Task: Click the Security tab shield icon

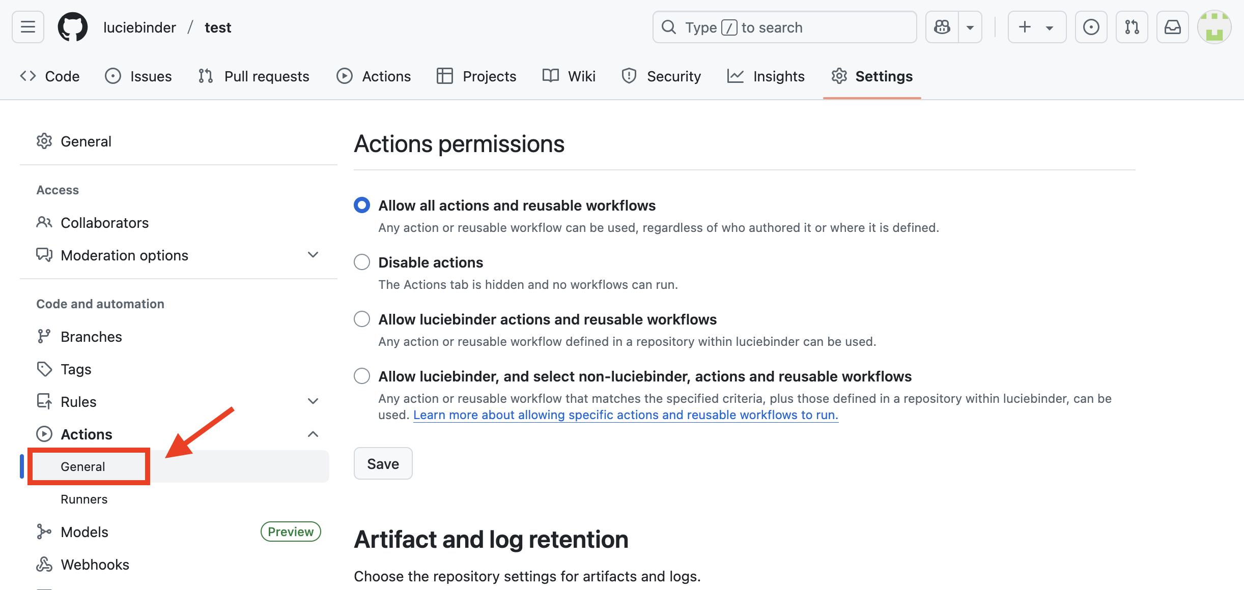Action: tap(629, 76)
